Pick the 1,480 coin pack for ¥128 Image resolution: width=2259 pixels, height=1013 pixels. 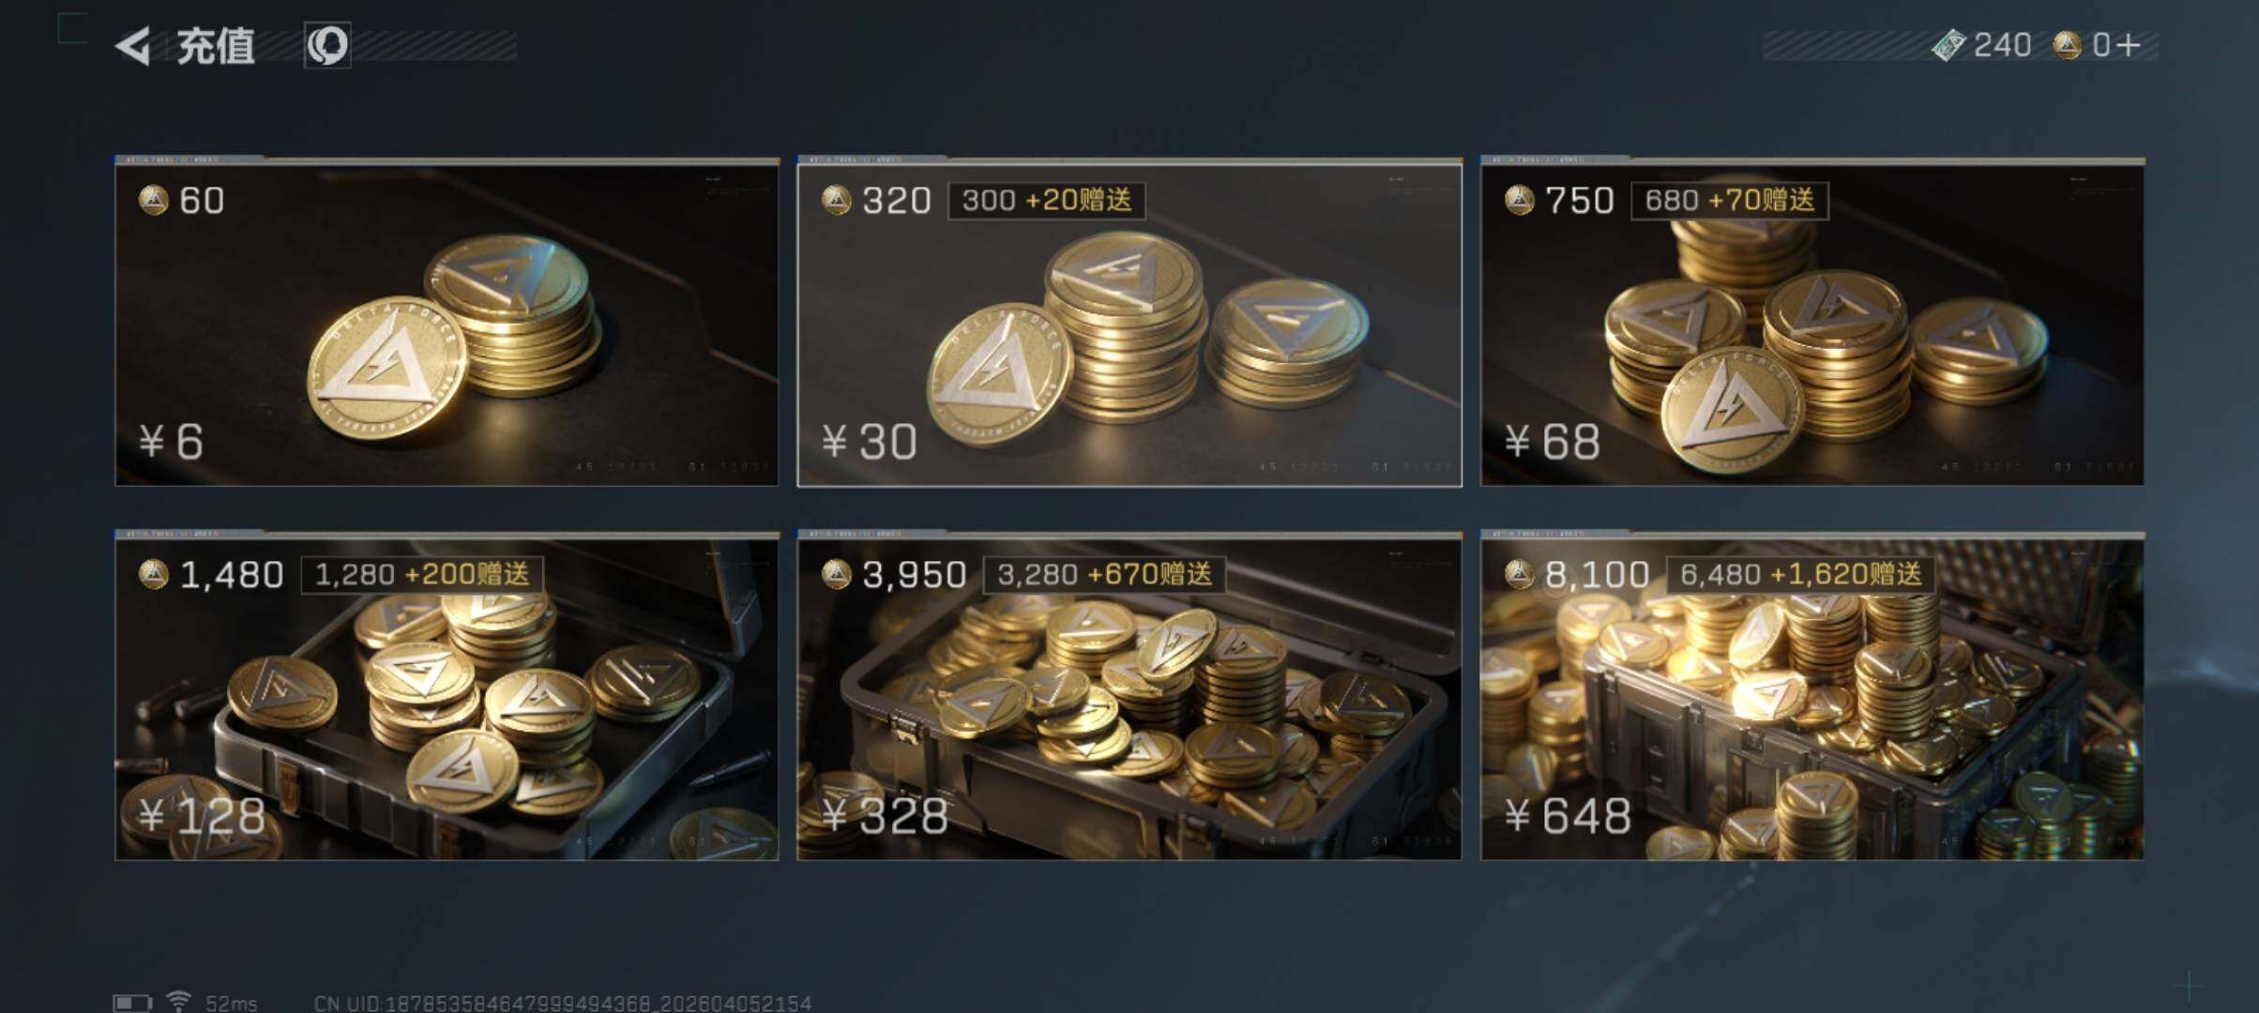pos(447,696)
